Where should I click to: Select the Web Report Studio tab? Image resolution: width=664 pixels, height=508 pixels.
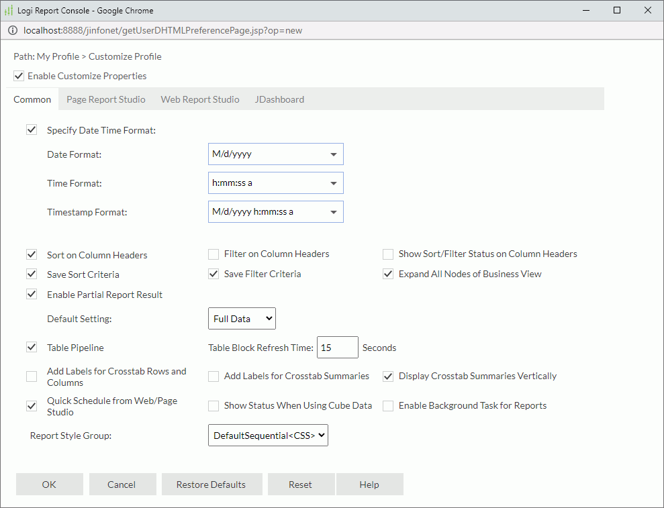point(199,99)
